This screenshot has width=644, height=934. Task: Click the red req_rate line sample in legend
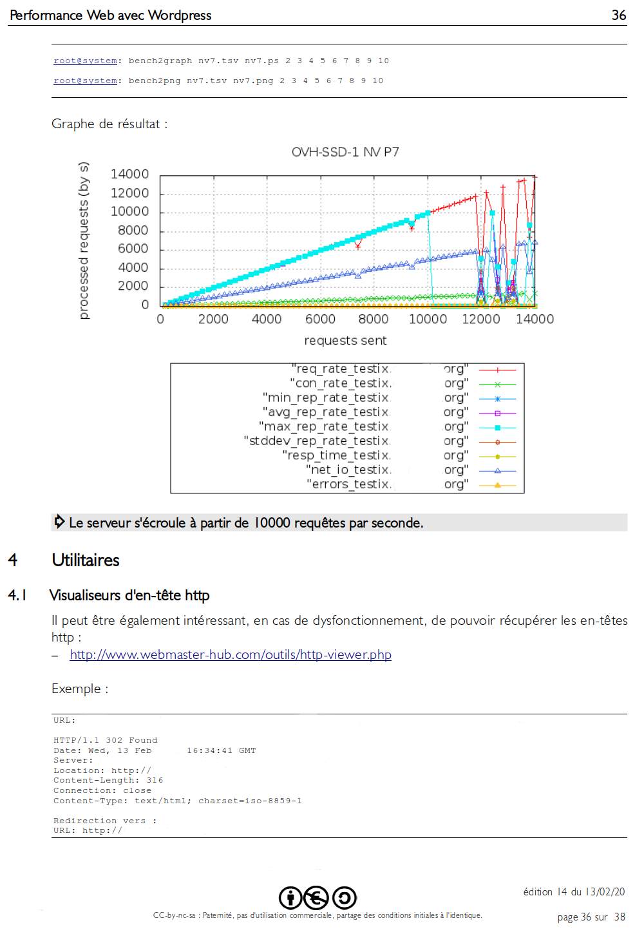tap(497, 370)
